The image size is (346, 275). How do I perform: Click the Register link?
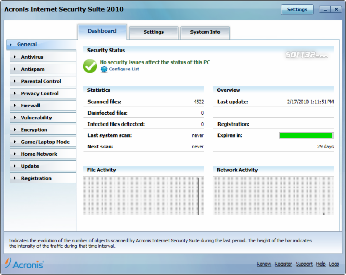tap(284, 264)
